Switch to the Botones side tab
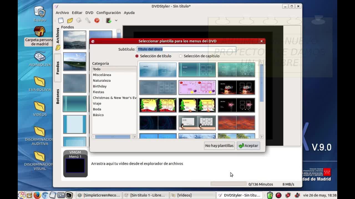 coord(58,96)
